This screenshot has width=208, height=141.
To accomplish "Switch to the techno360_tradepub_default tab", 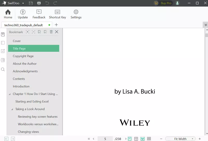I will (x=23, y=25).
